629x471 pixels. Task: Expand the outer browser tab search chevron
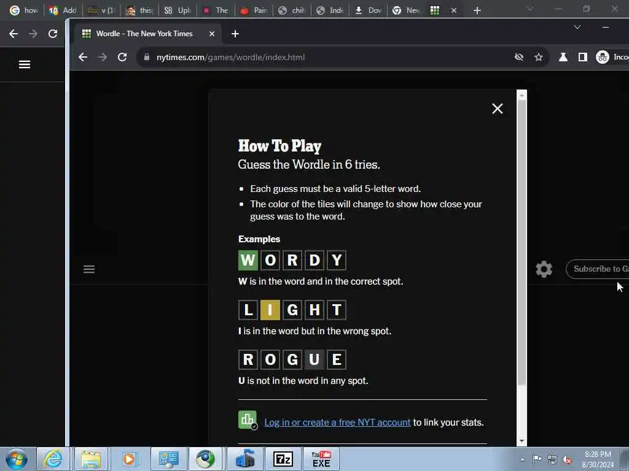tap(530, 9)
